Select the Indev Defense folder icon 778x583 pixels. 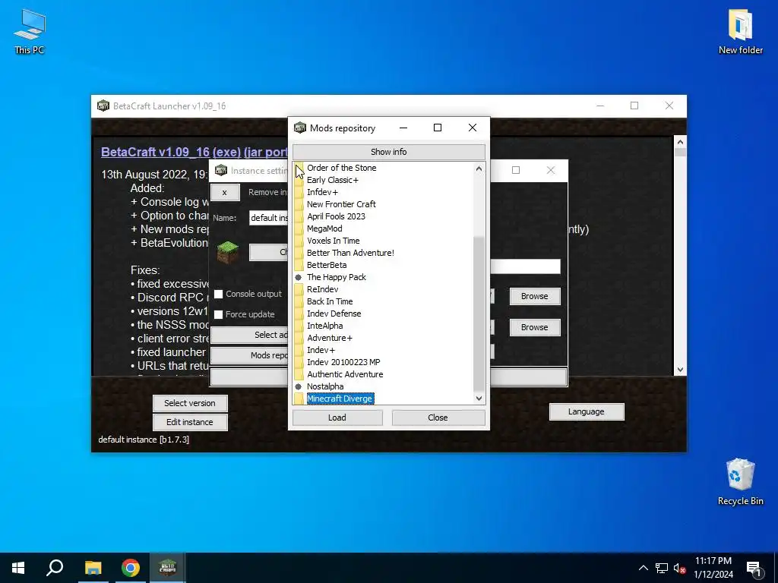(299, 314)
